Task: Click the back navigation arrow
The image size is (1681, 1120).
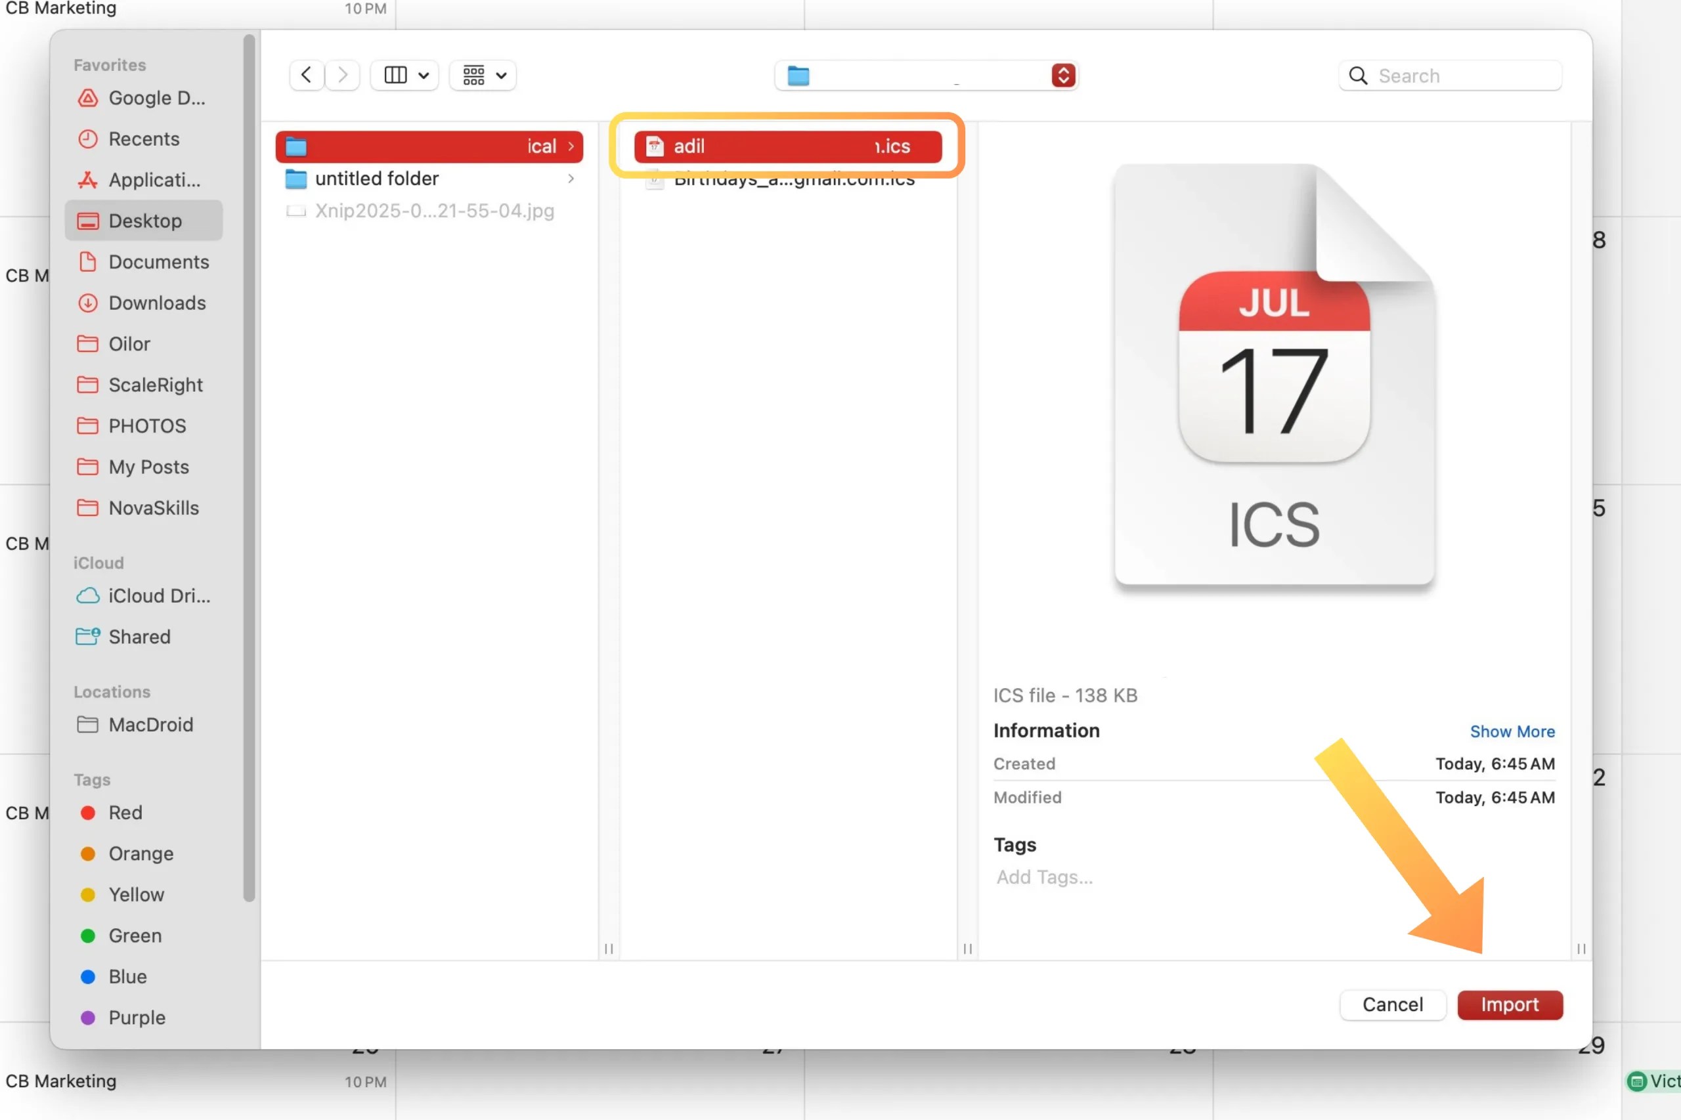Action: coord(307,75)
